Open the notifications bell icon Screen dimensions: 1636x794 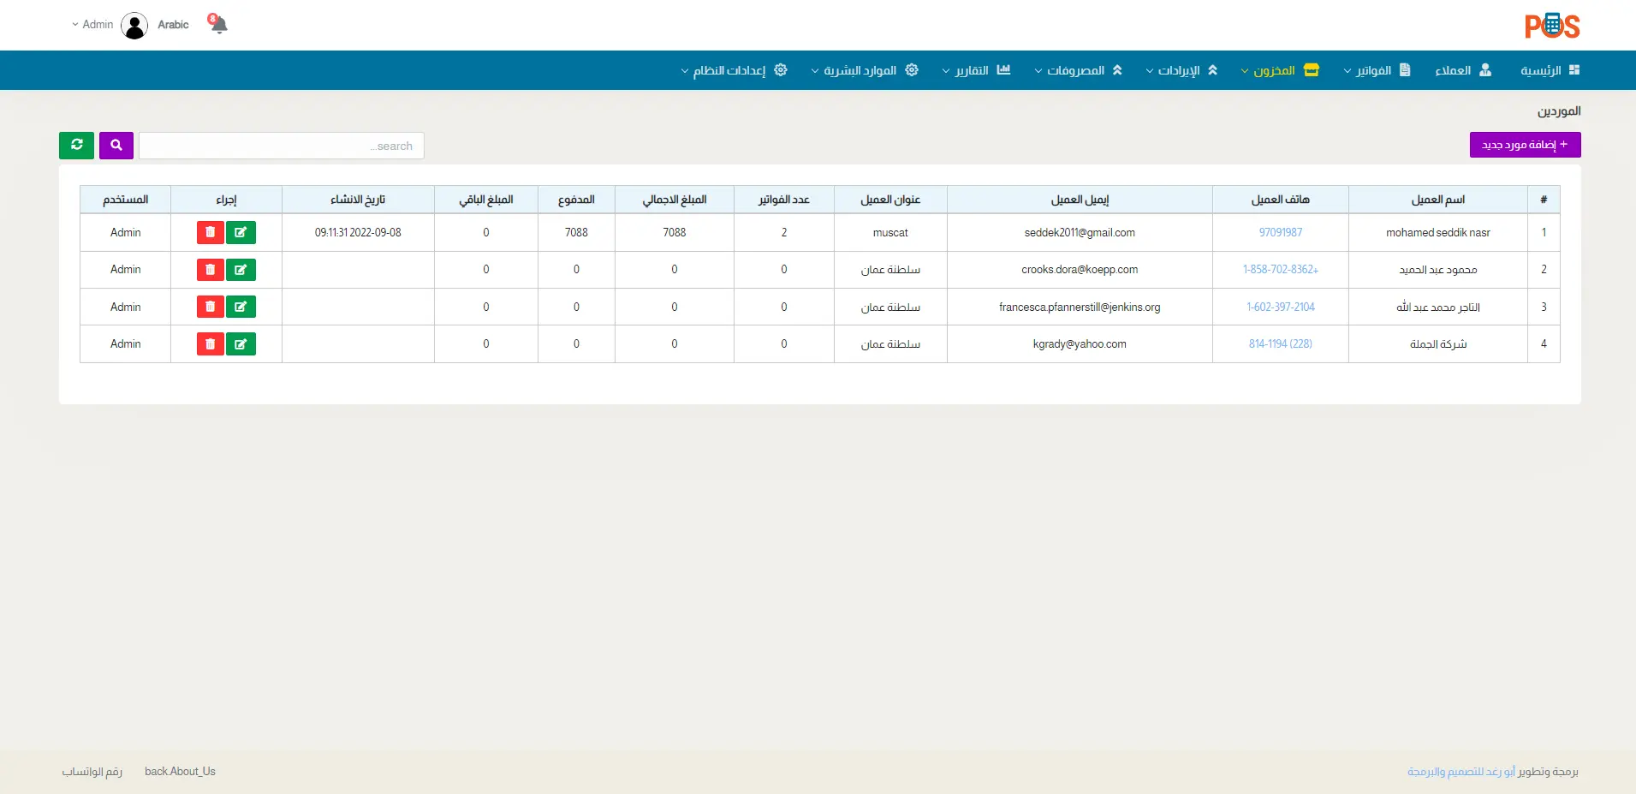[x=218, y=24]
